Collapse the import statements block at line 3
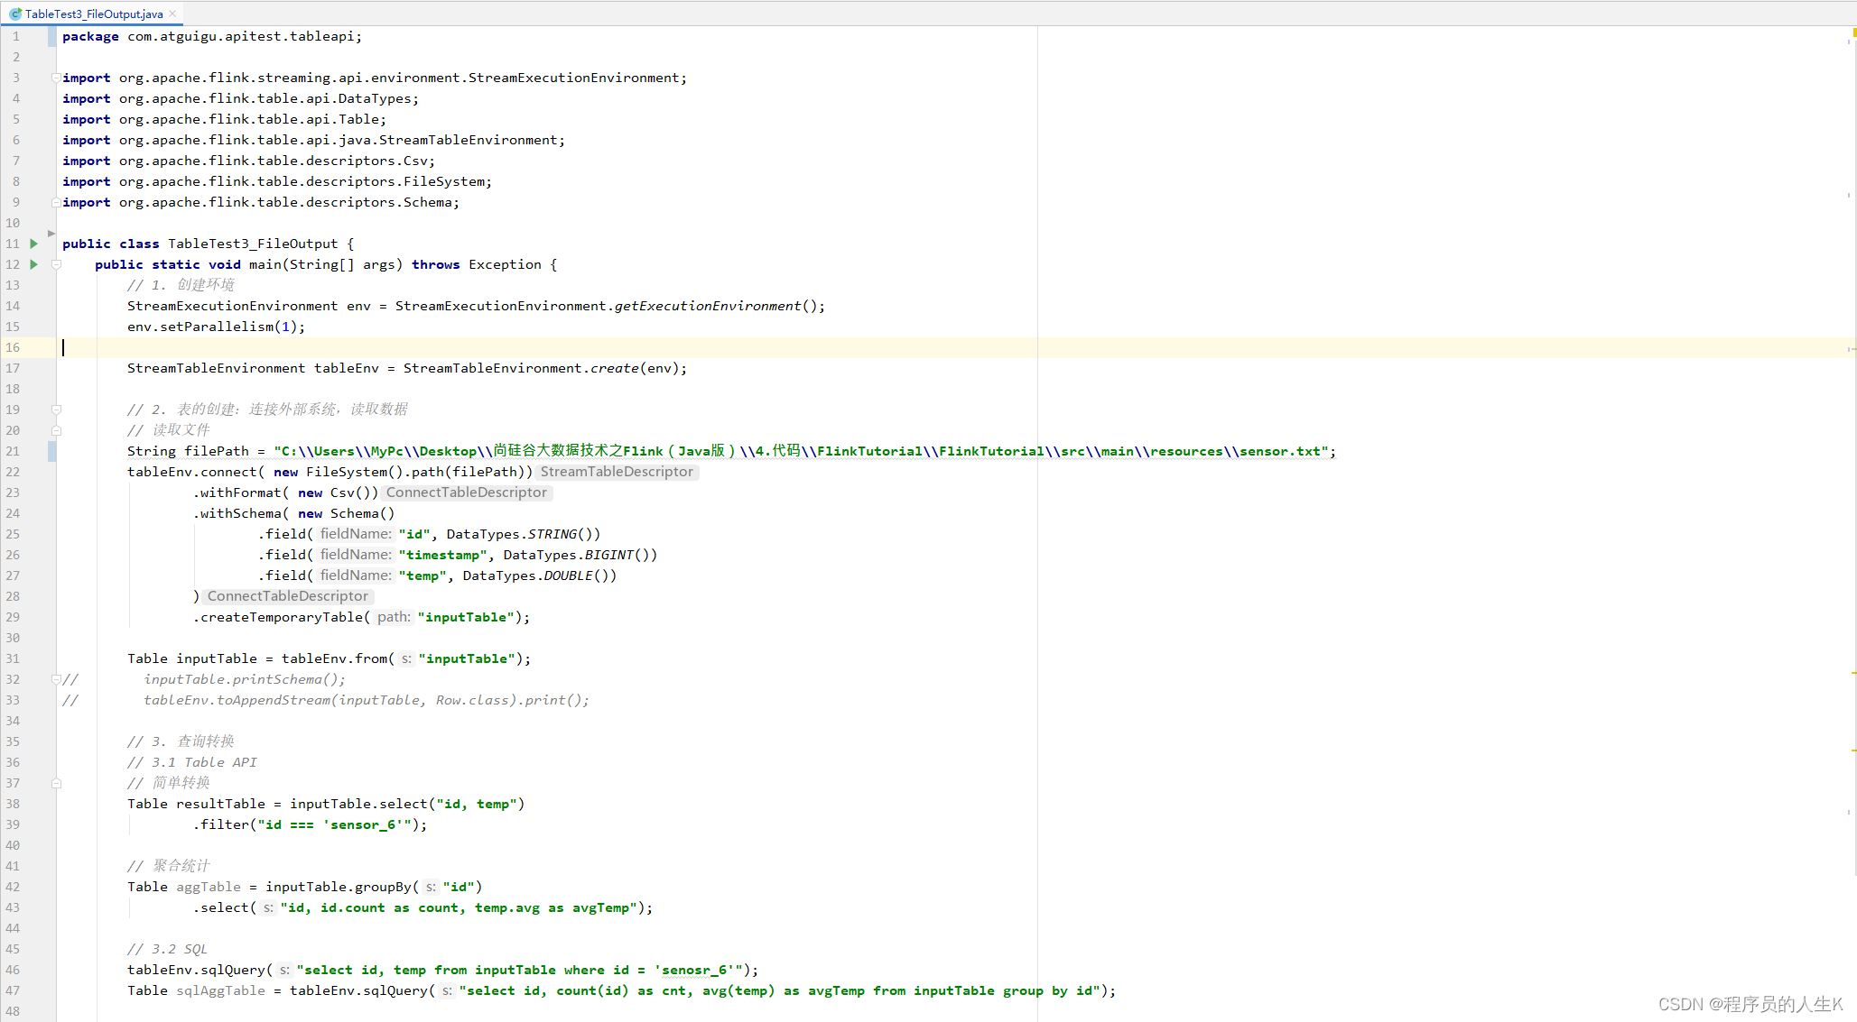 56,78
